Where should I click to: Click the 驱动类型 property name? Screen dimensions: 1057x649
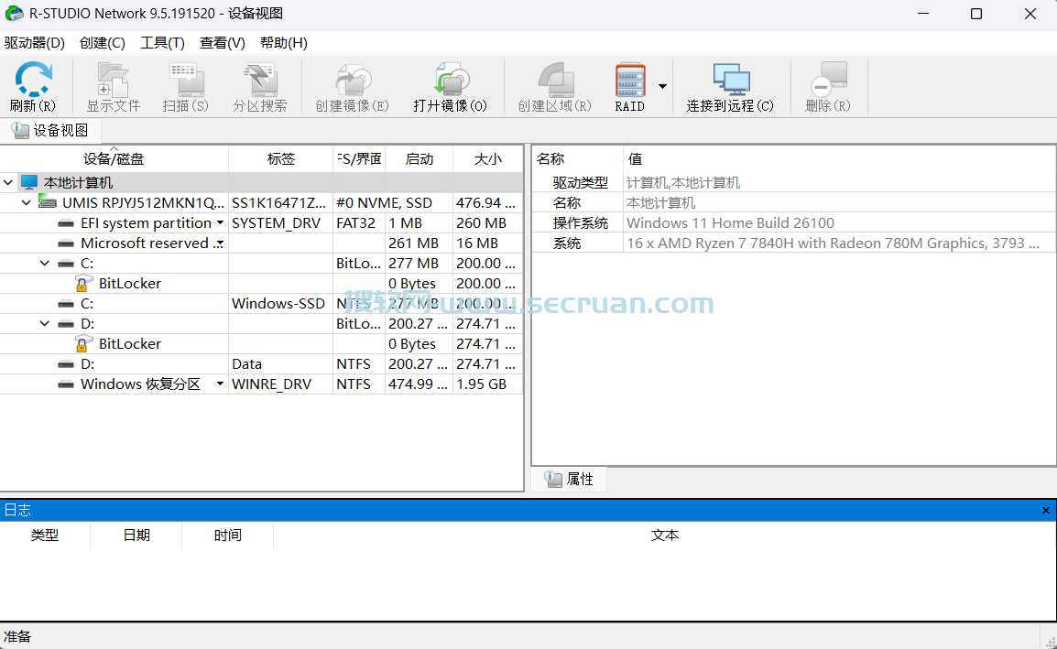(x=581, y=183)
